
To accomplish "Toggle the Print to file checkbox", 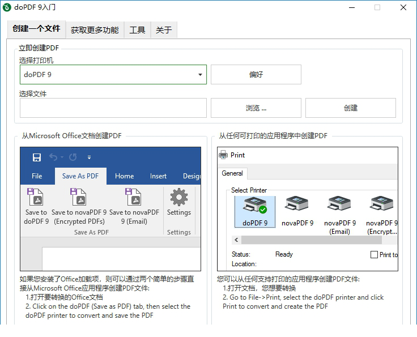I will [374, 254].
